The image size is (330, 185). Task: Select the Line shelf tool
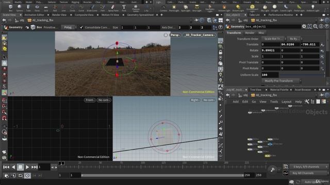tap(63, 8)
